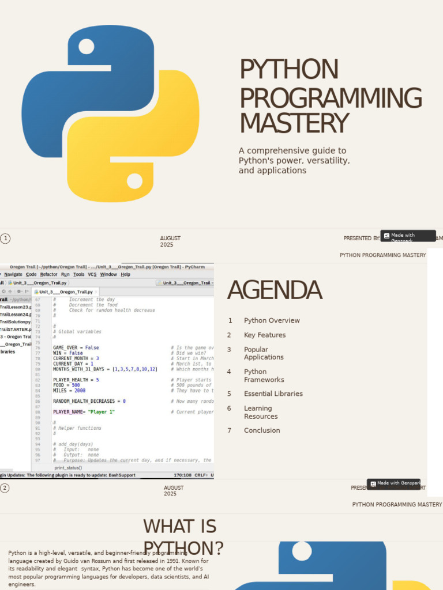Select TrailLesson23 file in project tree
443x590 pixels.
coord(16,307)
